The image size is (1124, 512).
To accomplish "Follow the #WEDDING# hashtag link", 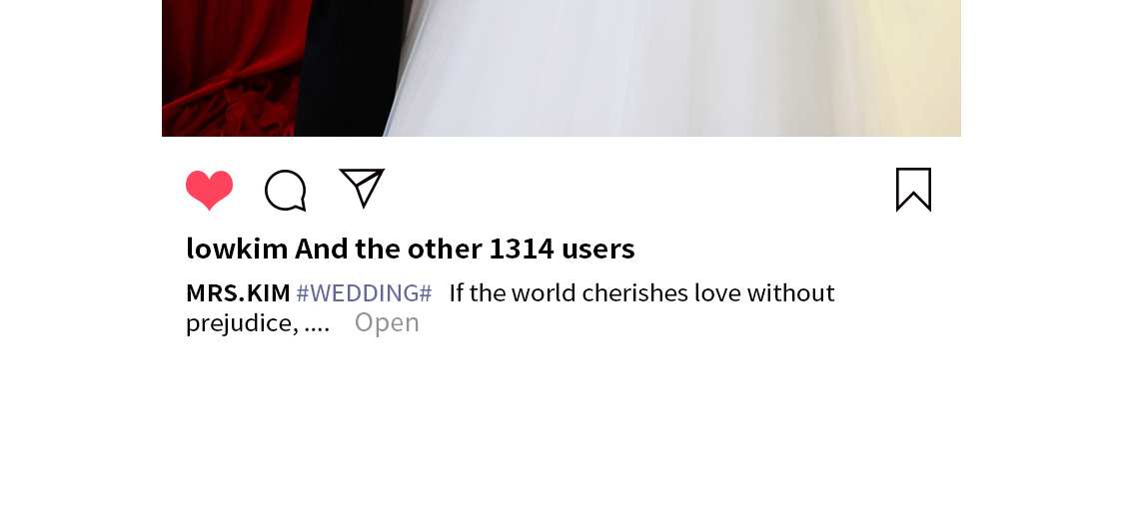I will [364, 292].
